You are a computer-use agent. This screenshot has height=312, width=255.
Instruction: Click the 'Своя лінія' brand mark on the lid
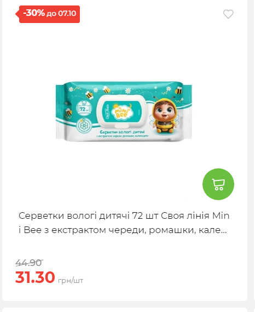107,112
